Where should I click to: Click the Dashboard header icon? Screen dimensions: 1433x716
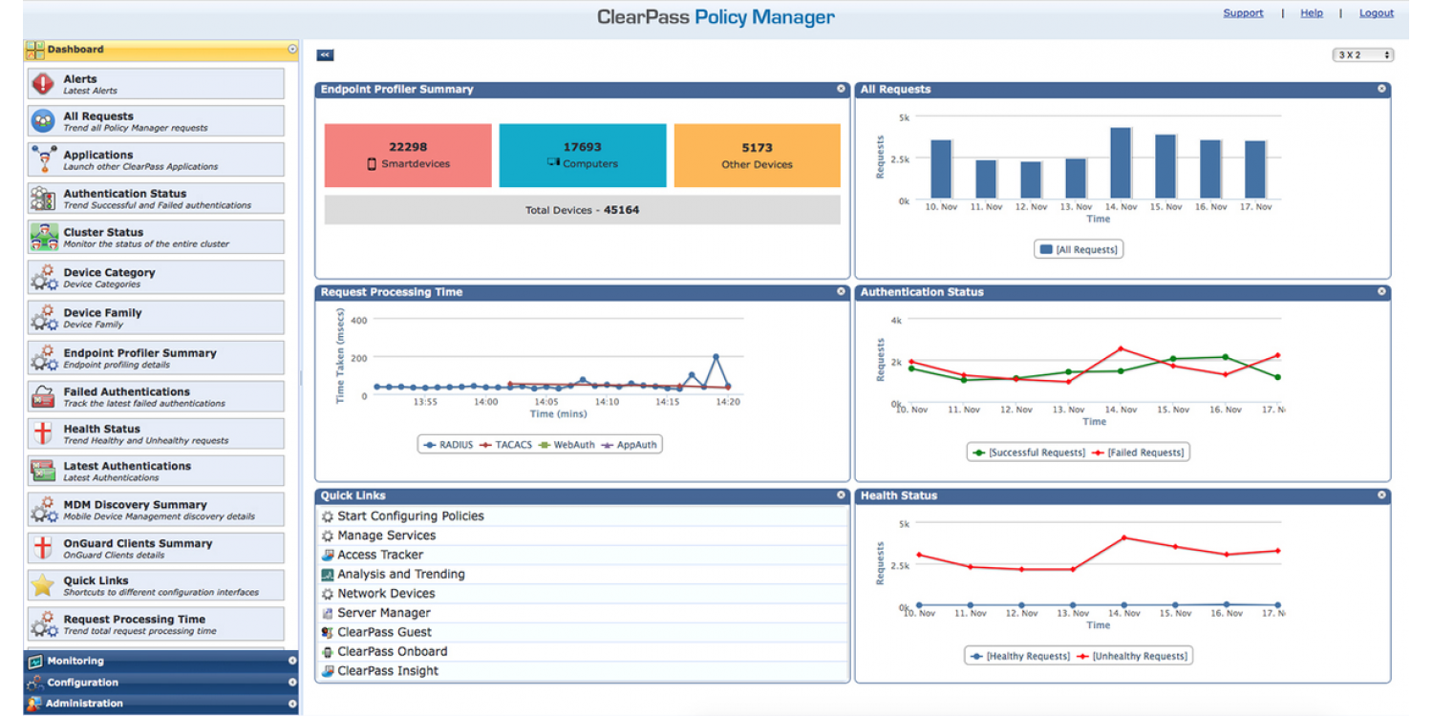point(34,50)
